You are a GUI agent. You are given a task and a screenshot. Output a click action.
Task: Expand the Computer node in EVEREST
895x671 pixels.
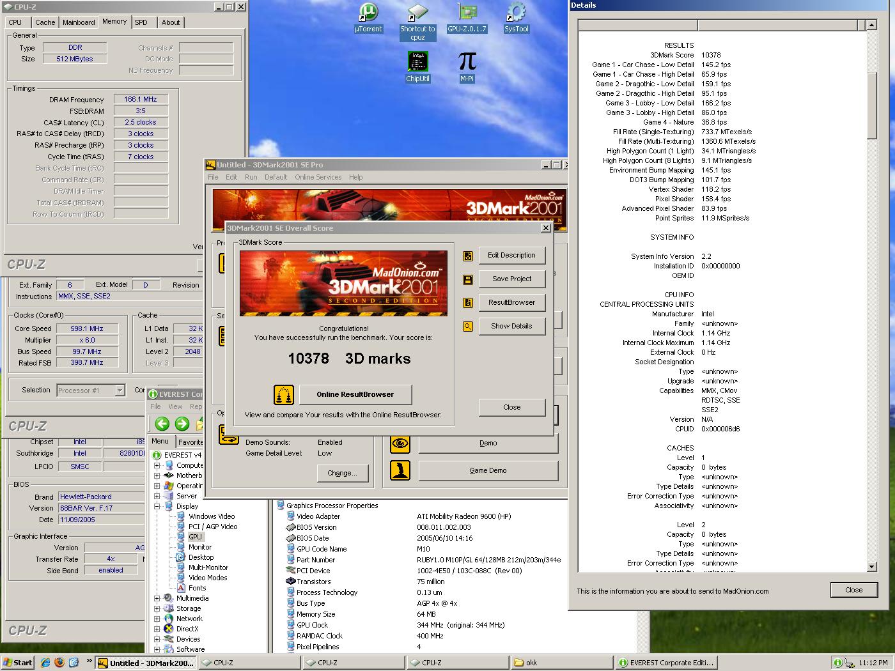[x=157, y=465]
